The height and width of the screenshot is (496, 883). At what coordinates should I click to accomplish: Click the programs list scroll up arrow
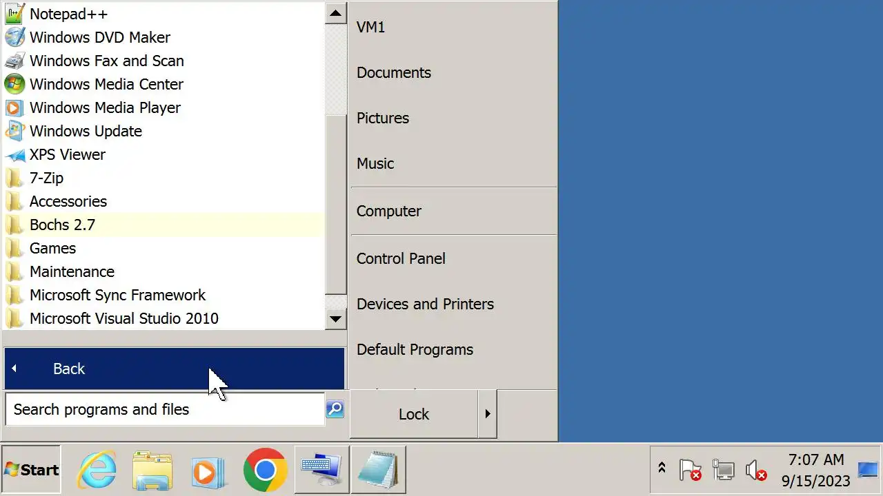336,13
